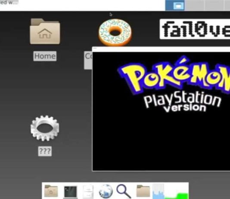Open the file cabinet manager in the dock
The height and width of the screenshot is (199, 230).
click(x=88, y=191)
